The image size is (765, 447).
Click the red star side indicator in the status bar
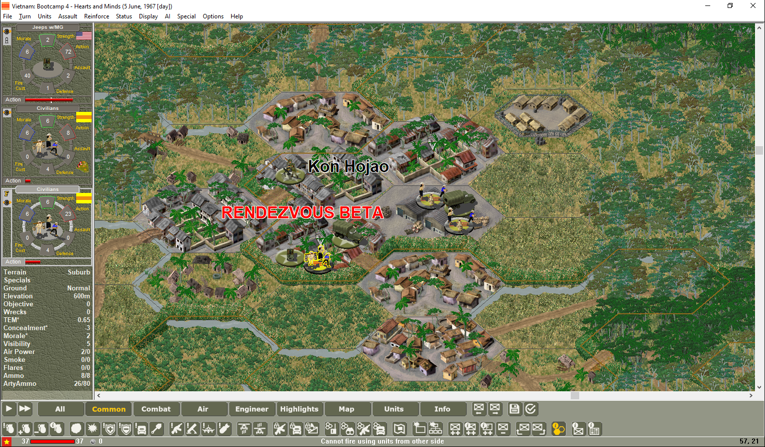coord(7,442)
